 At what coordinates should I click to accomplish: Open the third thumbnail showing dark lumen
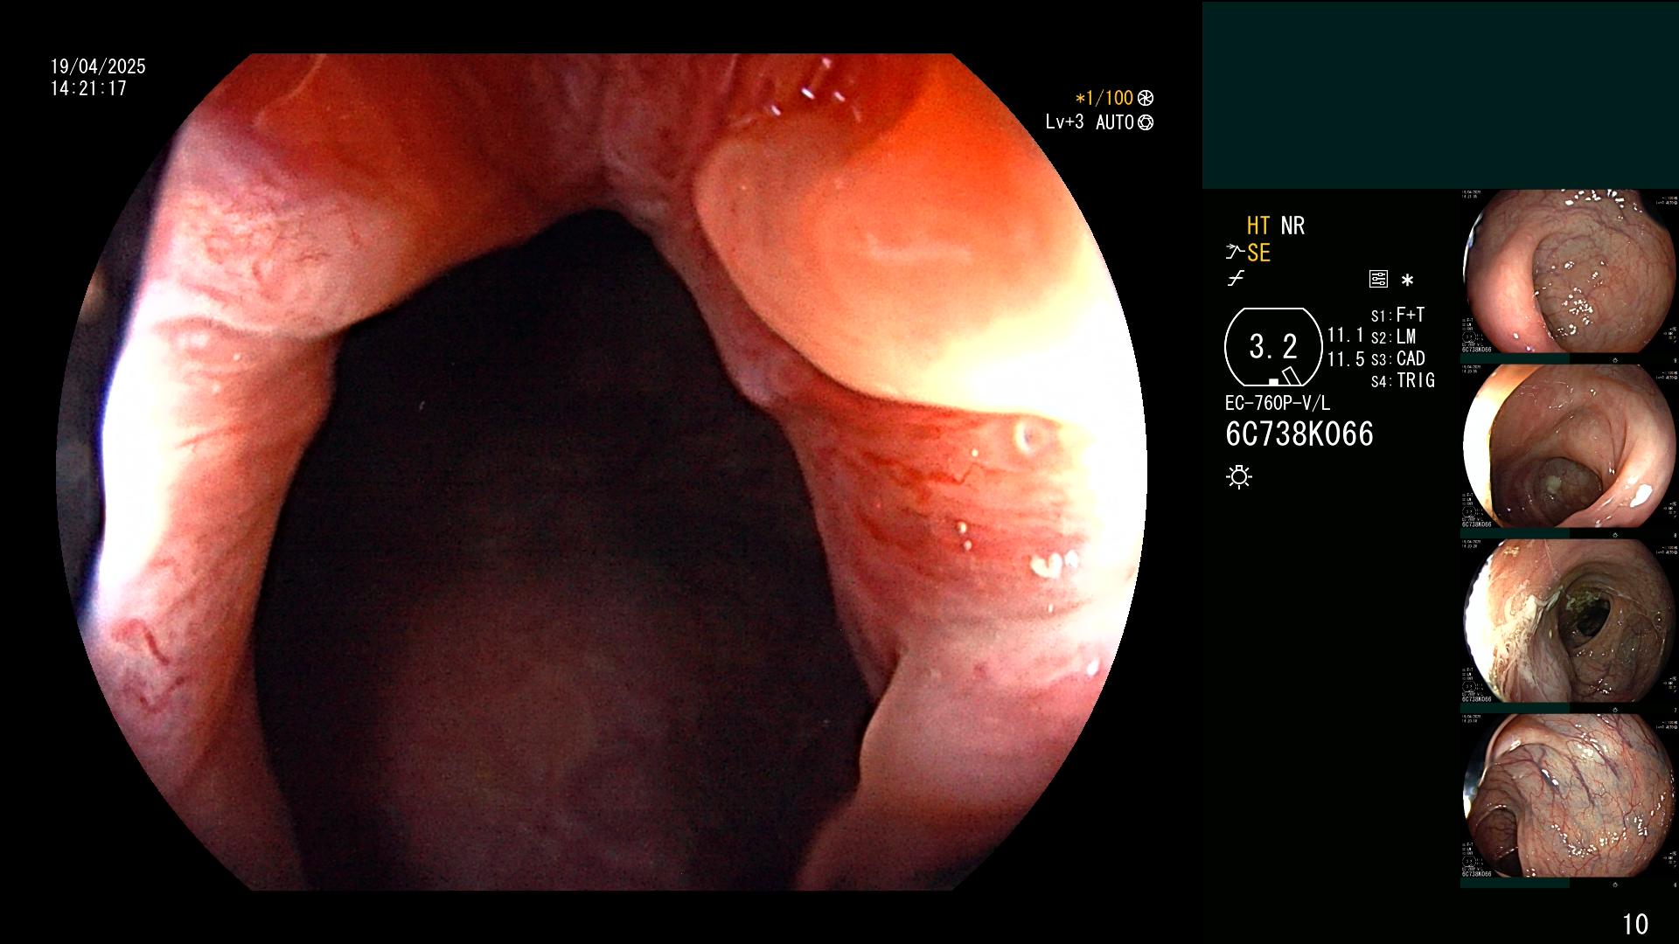coord(1570,621)
